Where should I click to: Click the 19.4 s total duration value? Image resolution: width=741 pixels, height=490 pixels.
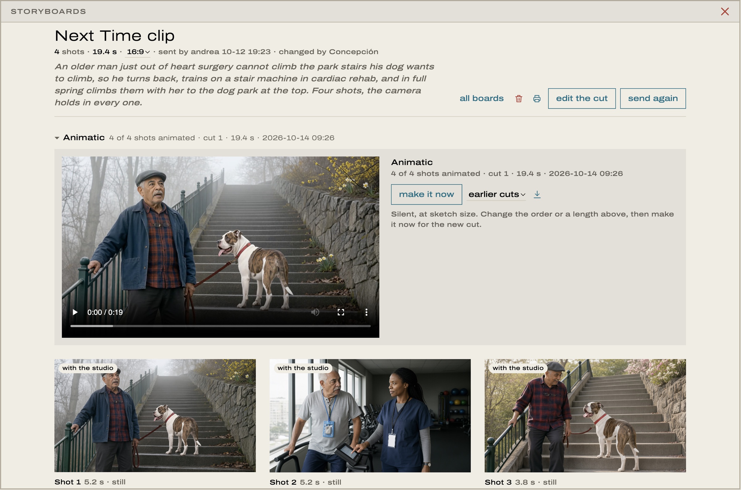[104, 52]
